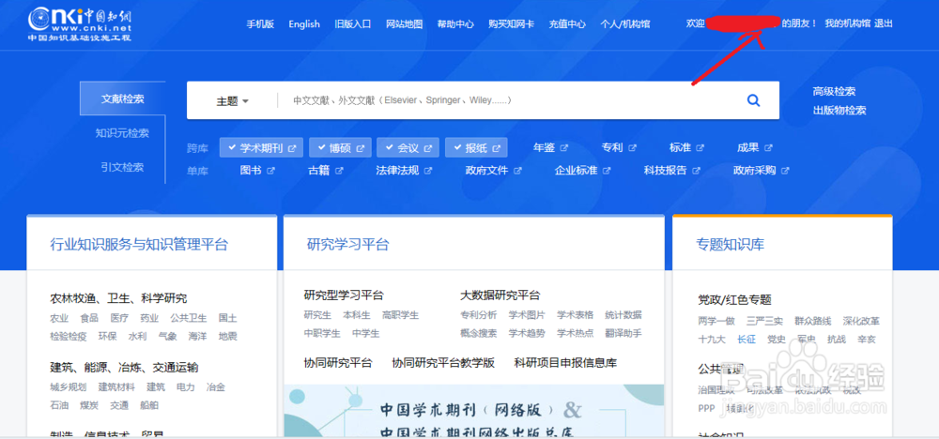Open the 两学一做 topic link

coord(716,321)
